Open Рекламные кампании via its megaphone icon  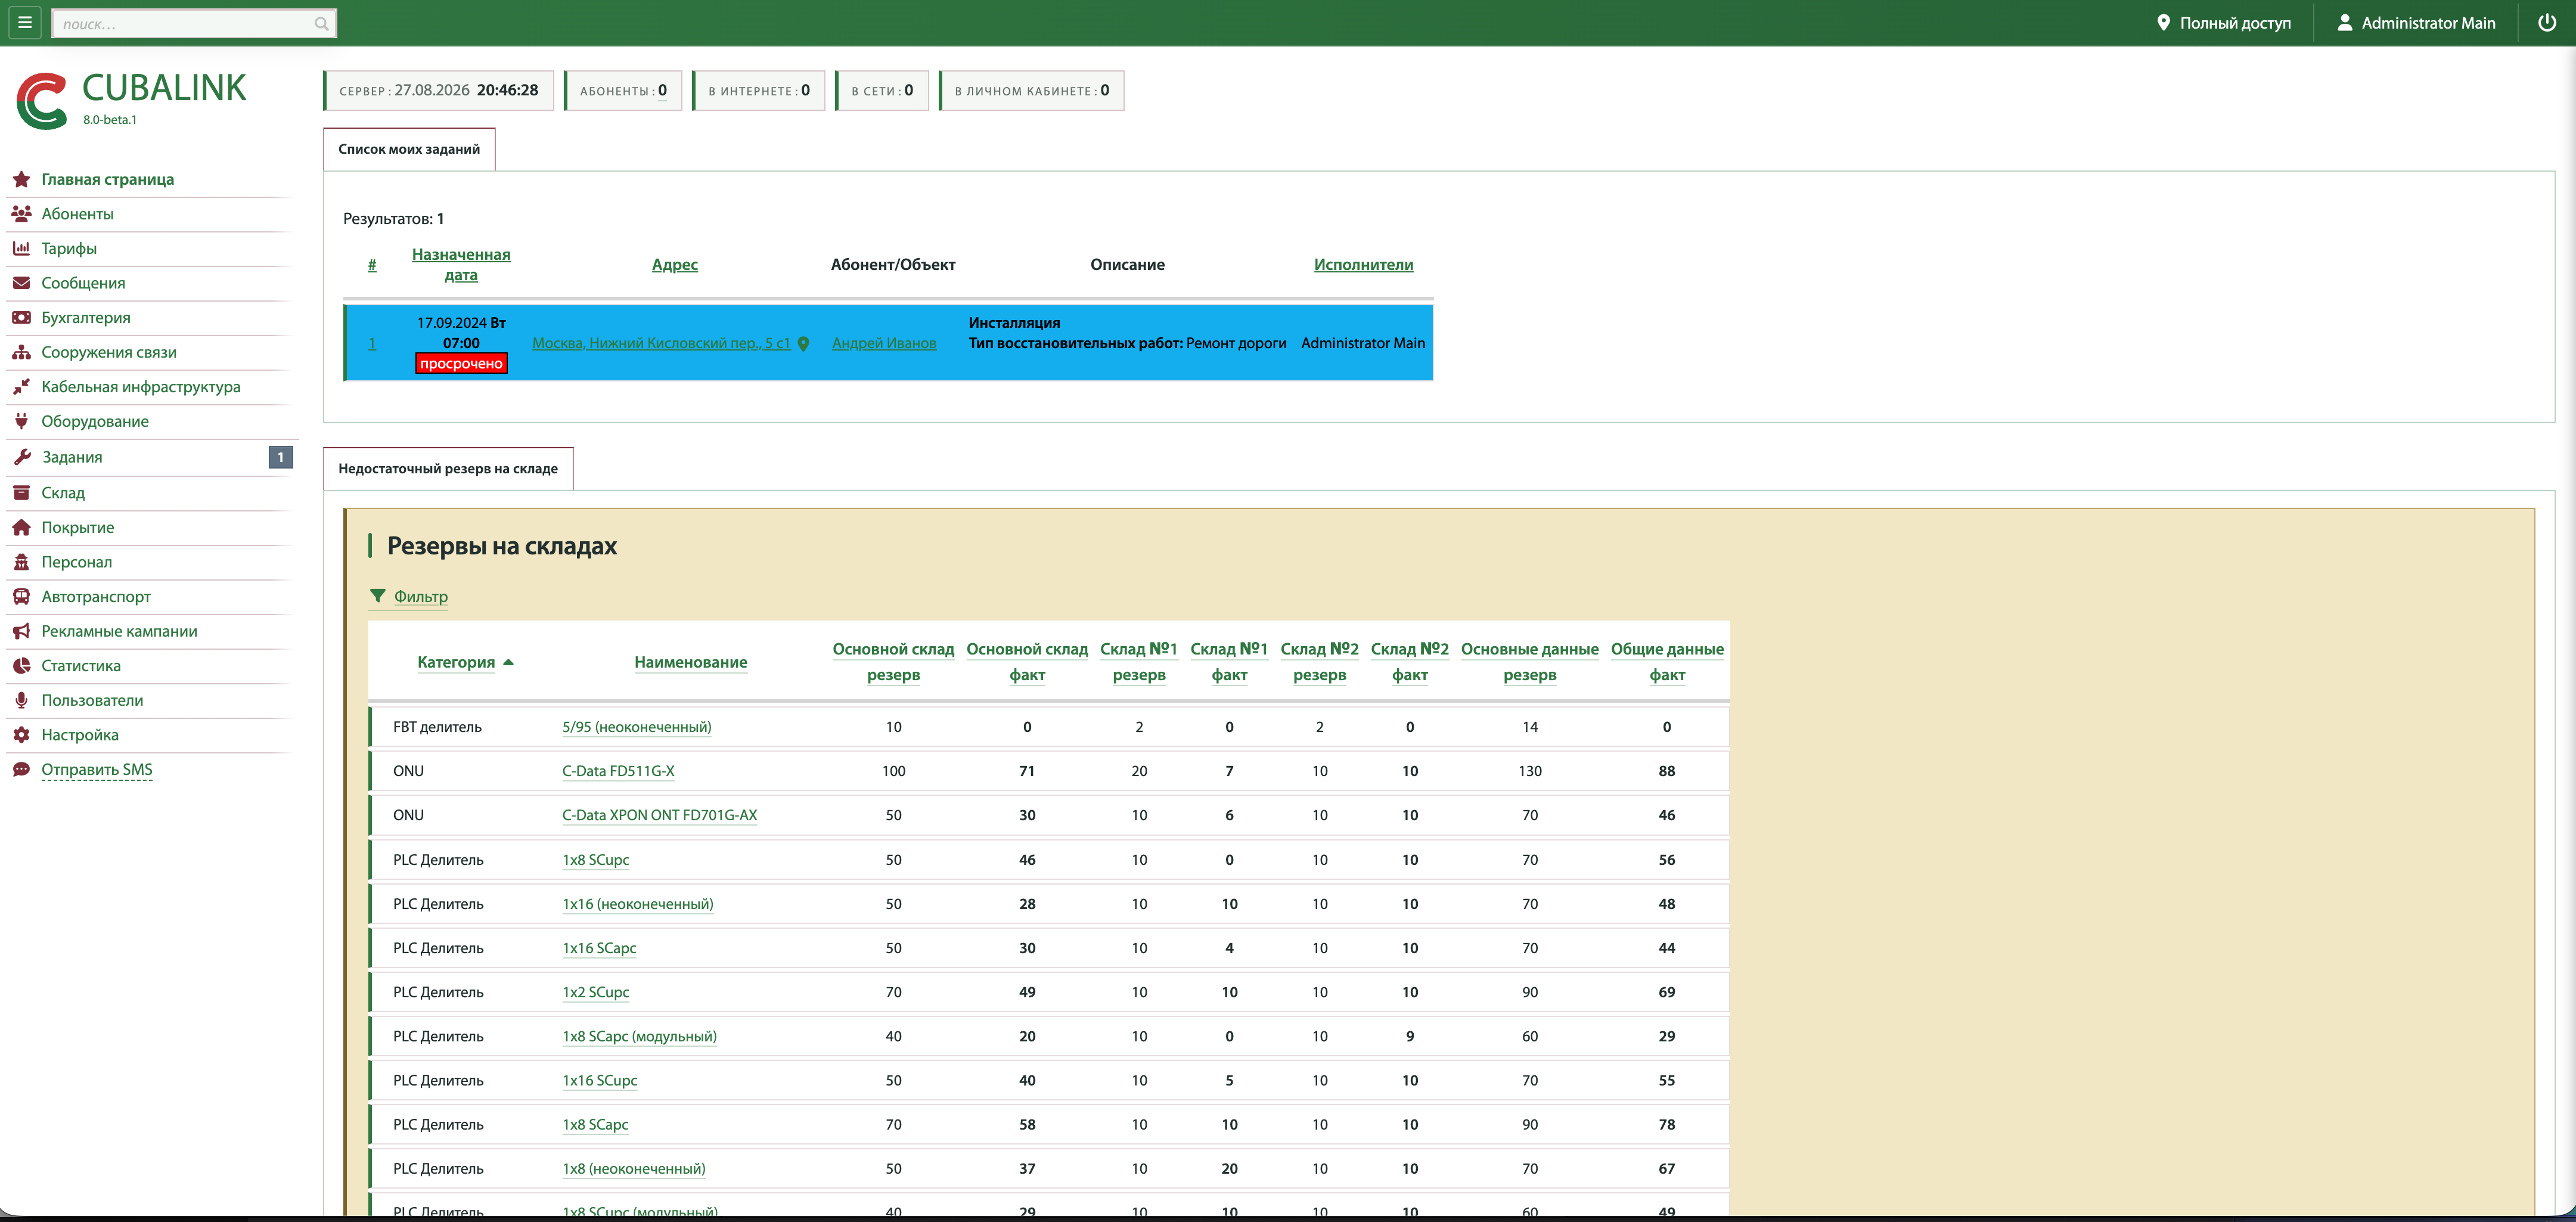click(21, 631)
